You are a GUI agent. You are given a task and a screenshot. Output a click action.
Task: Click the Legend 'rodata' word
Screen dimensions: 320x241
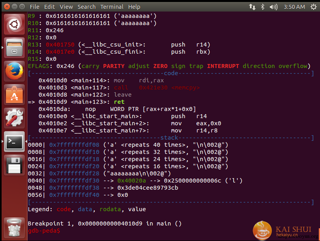110,210
